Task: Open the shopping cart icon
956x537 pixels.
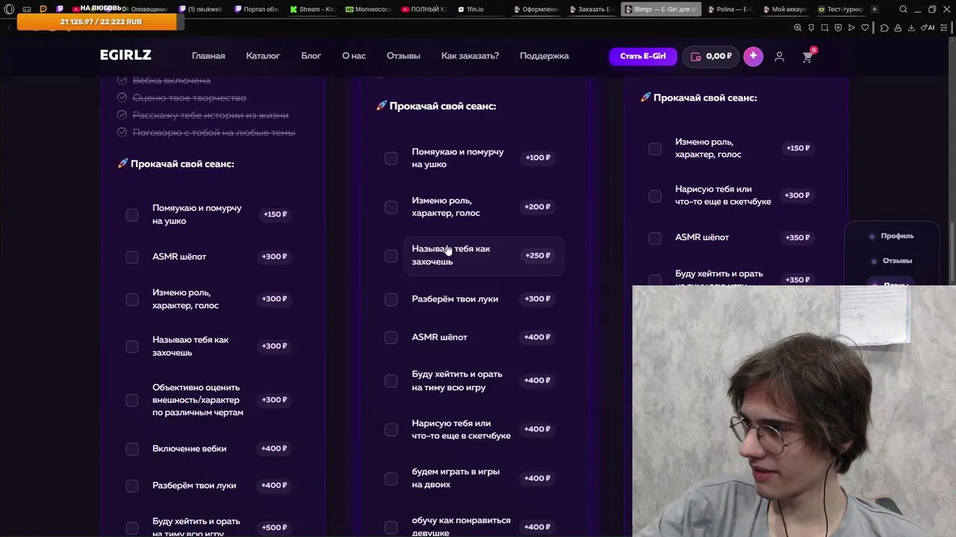Action: (x=807, y=57)
